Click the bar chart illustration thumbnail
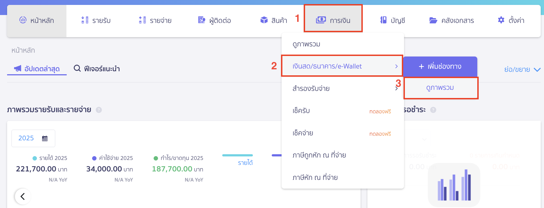The width and height of the screenshot is (544, 208). pyautogui.click(x=454, y=185)
